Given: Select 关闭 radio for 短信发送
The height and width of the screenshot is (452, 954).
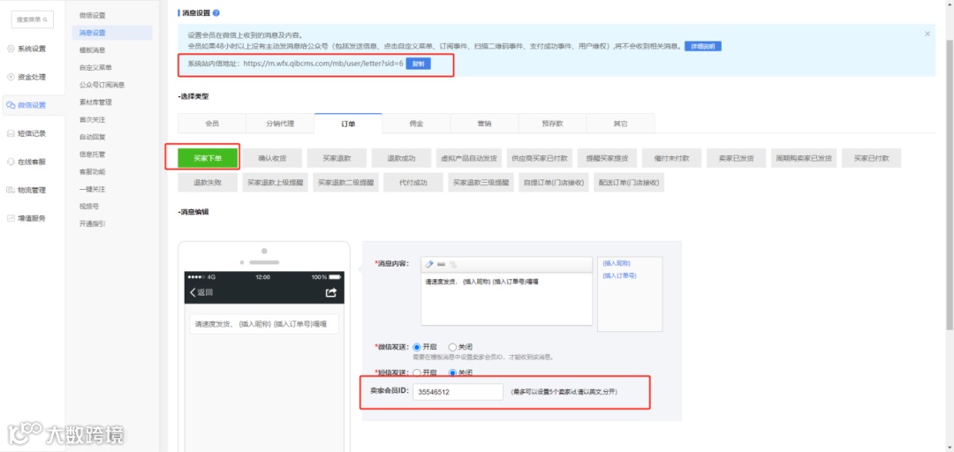Looking at the screenshot, I should tap(452, 373).
